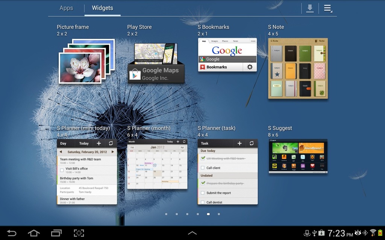
Task: Toggle the Visit Bill's office checkbox
Action: click(62, 170)
